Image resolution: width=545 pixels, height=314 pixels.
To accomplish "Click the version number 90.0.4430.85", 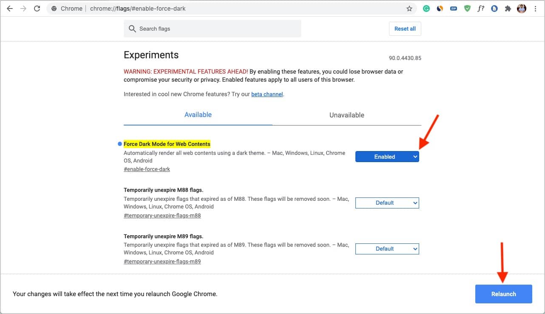I will click(405, 58).
